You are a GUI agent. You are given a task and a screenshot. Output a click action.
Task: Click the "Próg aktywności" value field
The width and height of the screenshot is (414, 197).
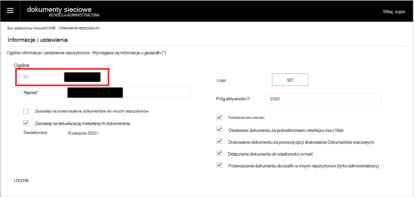point(323,99)
